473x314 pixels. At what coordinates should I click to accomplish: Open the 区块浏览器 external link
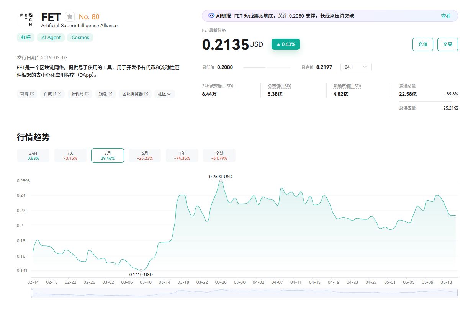point(135,94)
